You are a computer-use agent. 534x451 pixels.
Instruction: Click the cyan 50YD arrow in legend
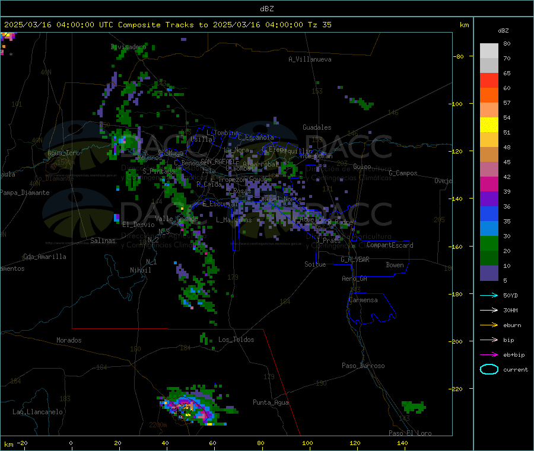click(x=489, y=295)
